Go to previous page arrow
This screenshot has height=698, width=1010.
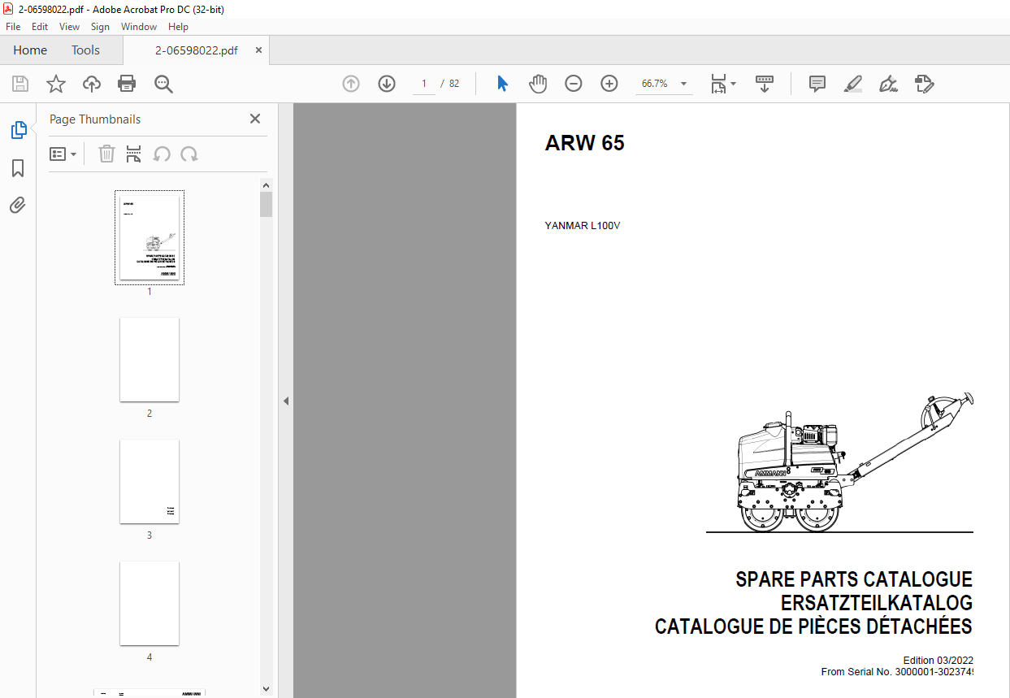[351, 84]
